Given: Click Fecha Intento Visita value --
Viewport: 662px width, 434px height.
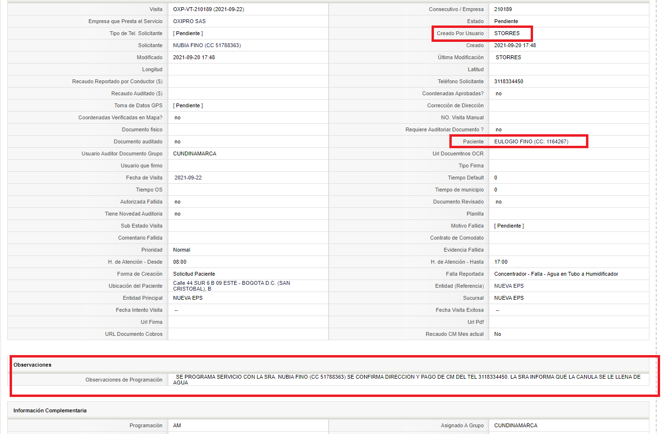Looking at the screenshot, I should pyautogui.click(x=177, y=310).
